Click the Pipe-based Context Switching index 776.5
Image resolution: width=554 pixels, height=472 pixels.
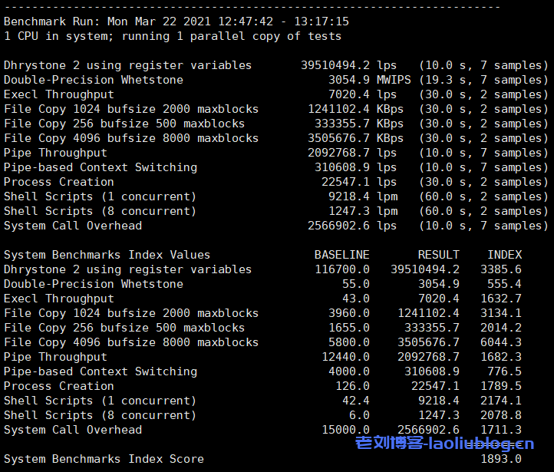tap(504, 371)
